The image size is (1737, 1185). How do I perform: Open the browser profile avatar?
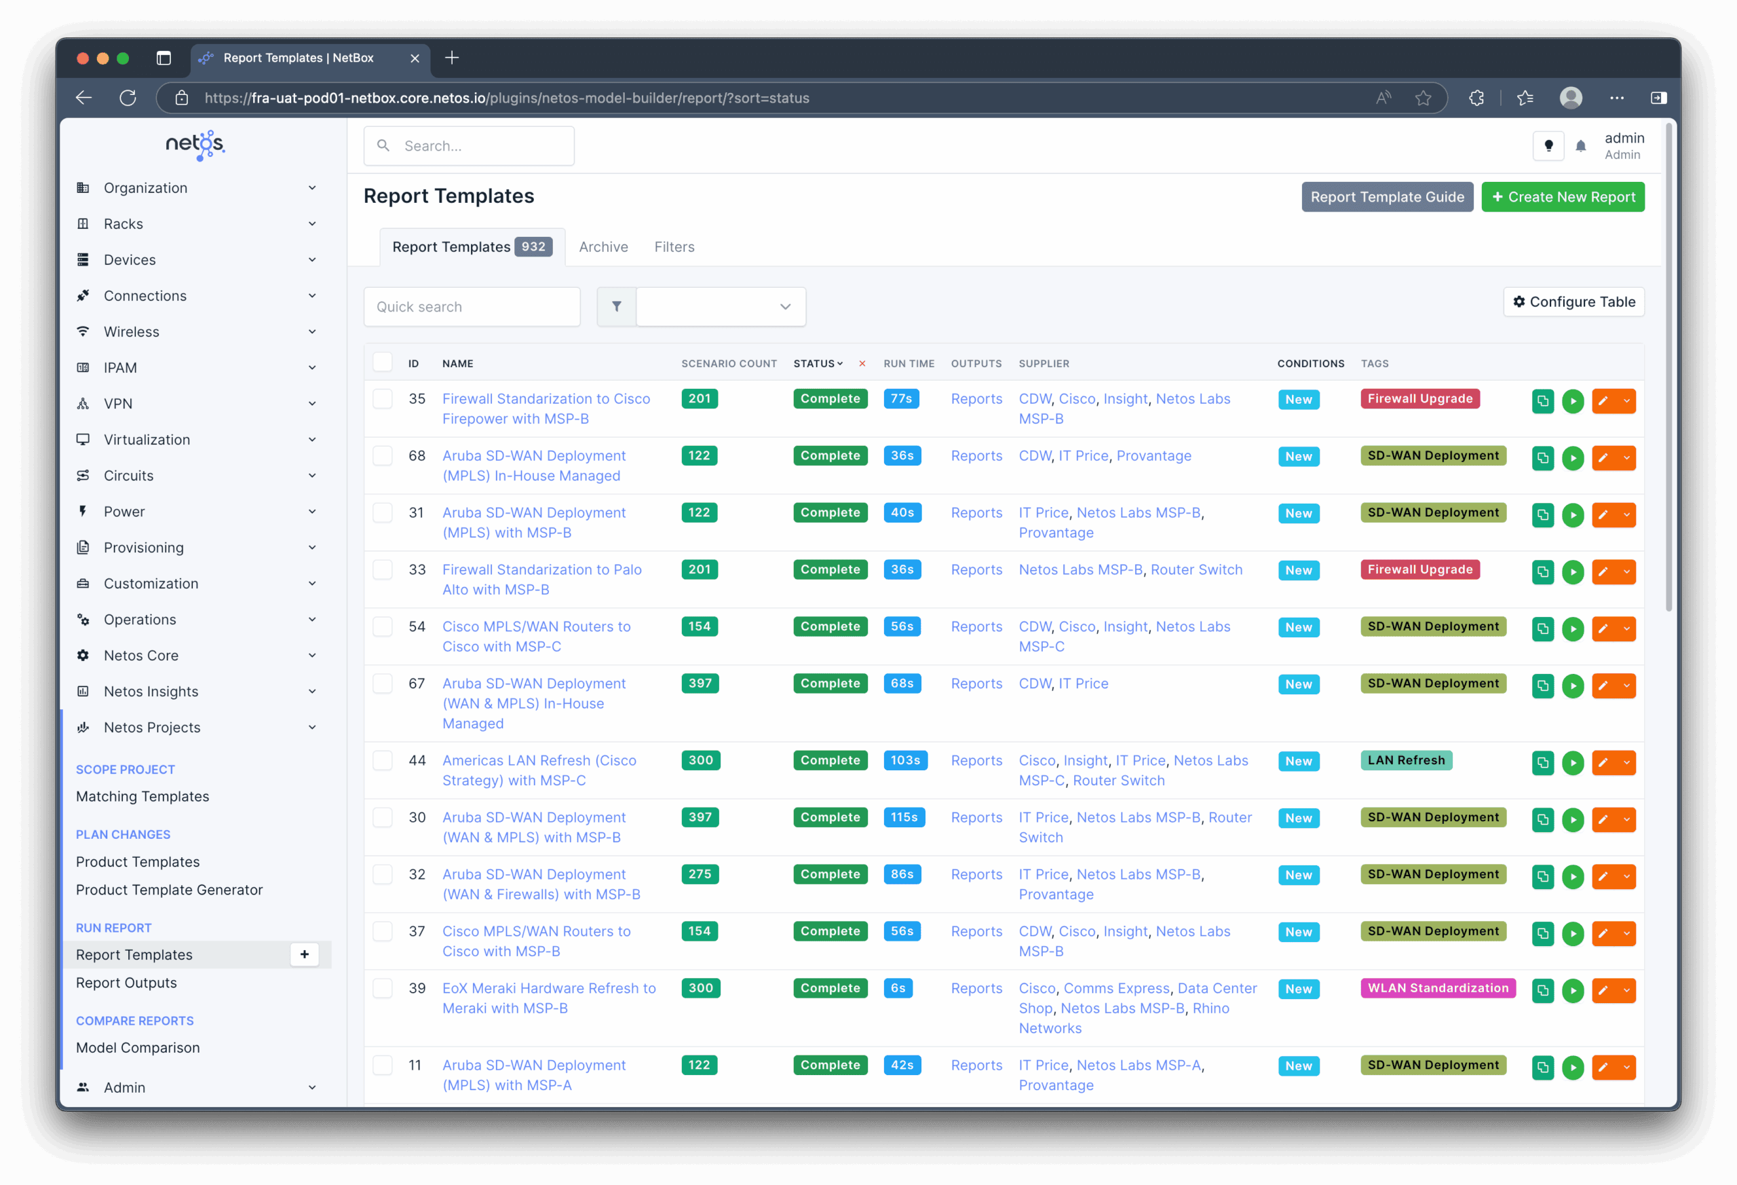1570,98
